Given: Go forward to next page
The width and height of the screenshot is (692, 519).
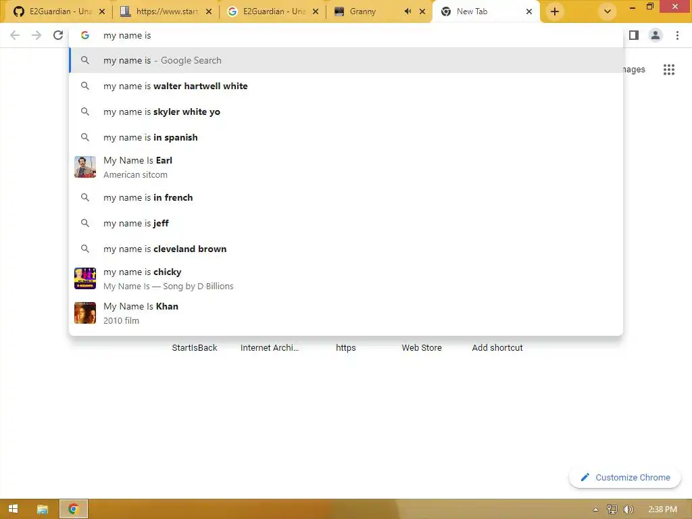Looking at the screenshot, I should (36, 35).
